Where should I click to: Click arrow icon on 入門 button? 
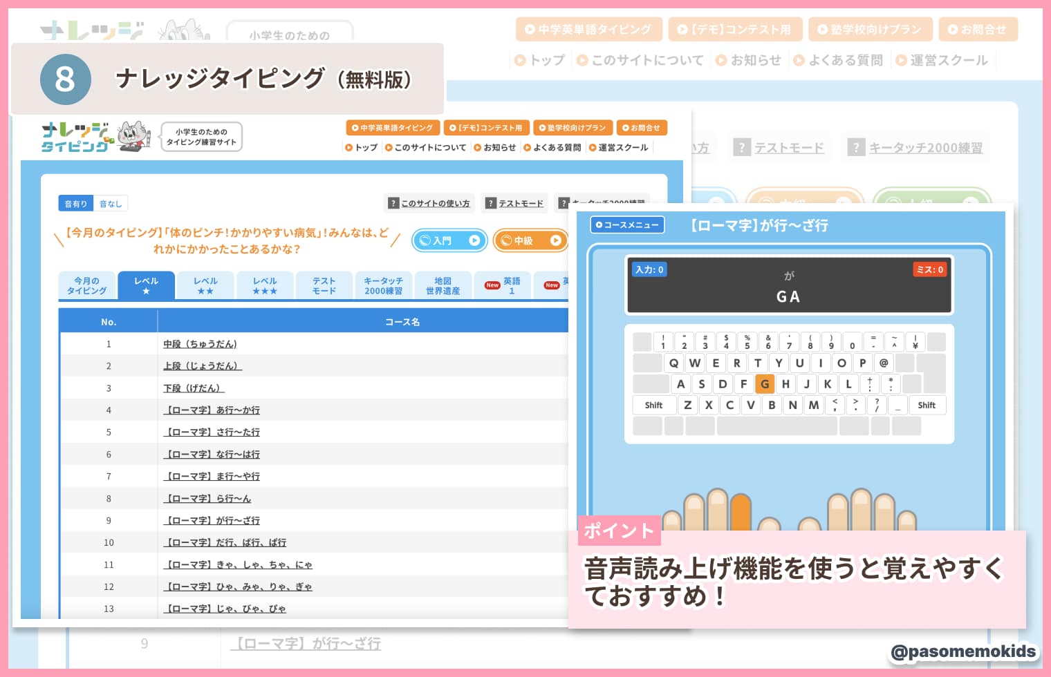point(474,240)
